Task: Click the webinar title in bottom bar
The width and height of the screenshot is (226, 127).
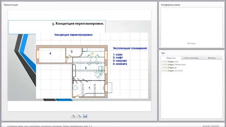Action: pos(49,126)
